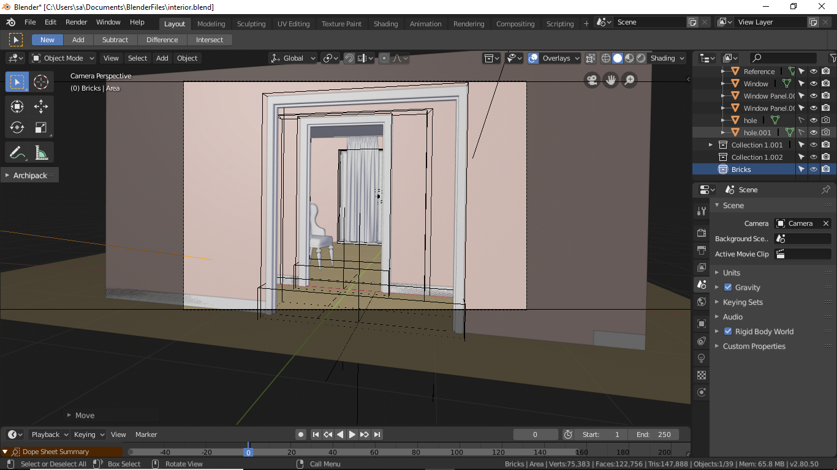Image resolution: width=837 pixels, height=470 pixels.
Task: Toggle eye visibility for hole.001
Action: point(814,133)
